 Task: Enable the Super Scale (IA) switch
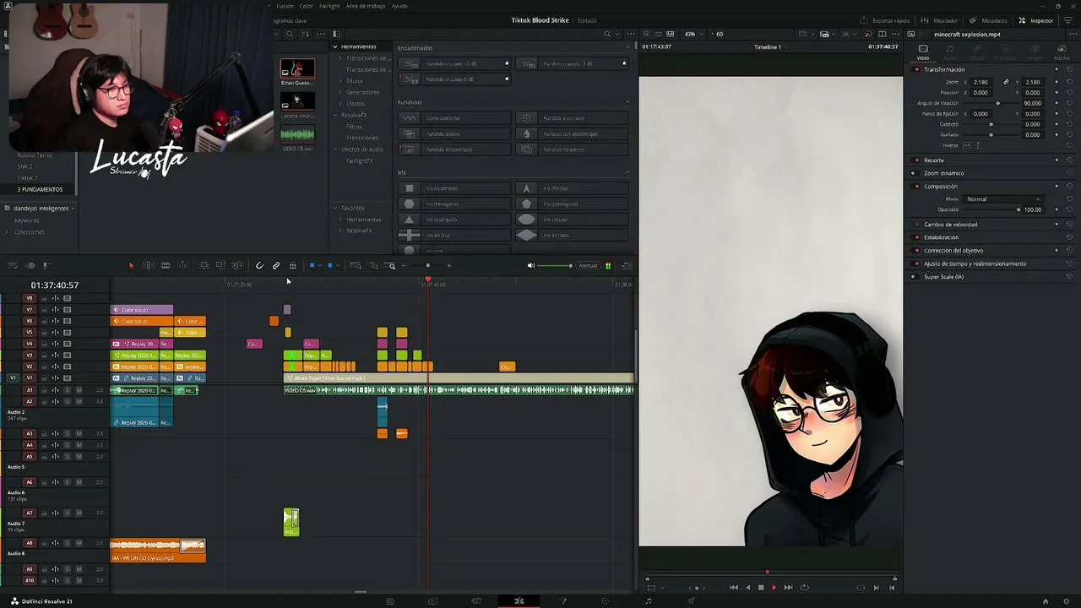pos(913,277)
